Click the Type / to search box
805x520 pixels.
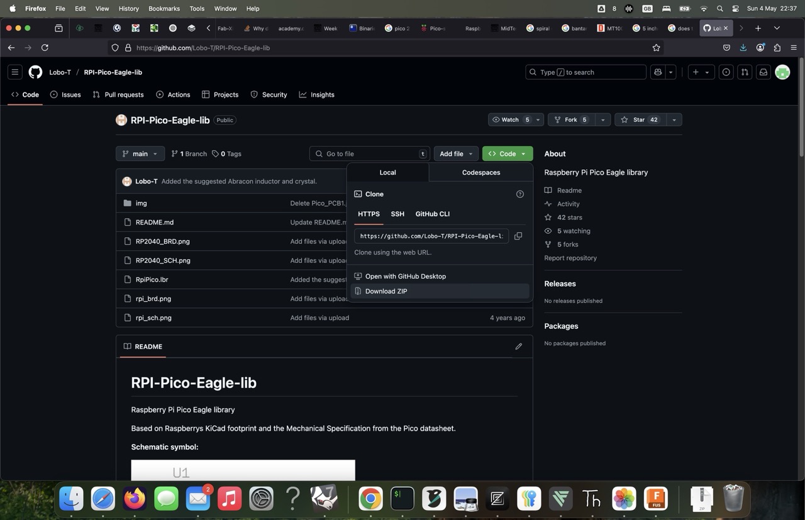(586, 72)
